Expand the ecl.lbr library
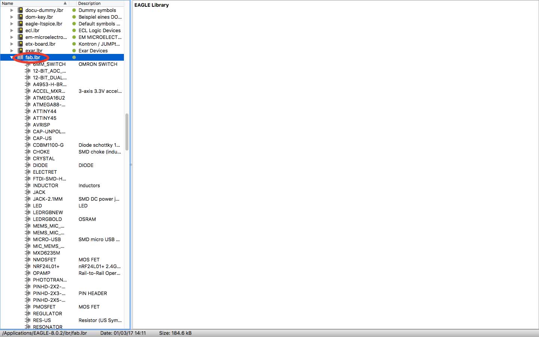 coord(12,31)
